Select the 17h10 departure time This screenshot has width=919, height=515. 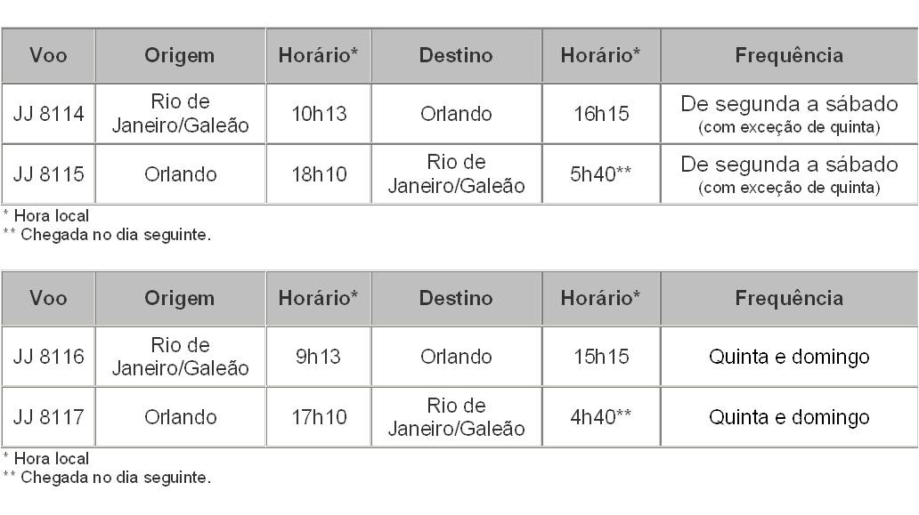(x=319, y=416)
